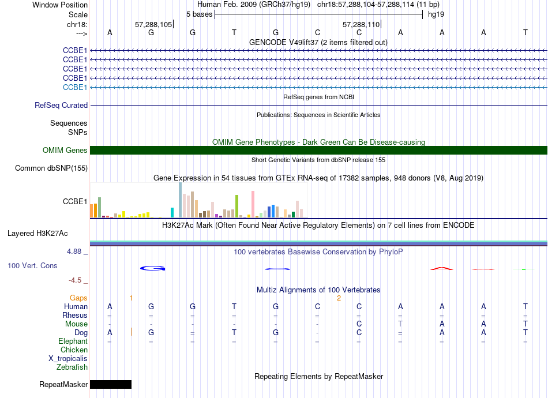Click the Human alignment row label
The width and height of the screenshot is (548, 398).
(x=76, y=306)
